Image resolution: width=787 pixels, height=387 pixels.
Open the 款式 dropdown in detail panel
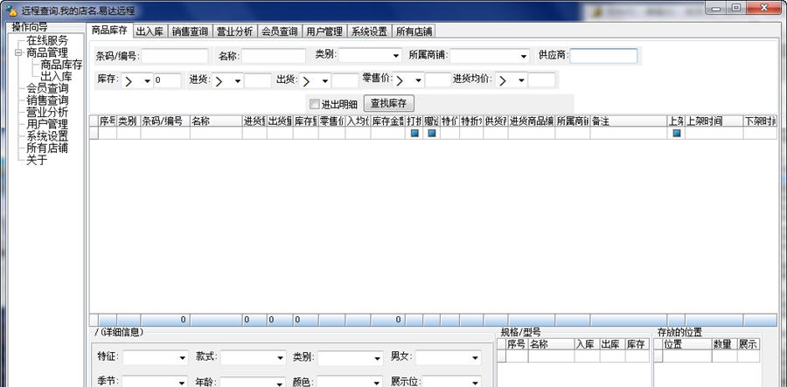point(280,358)
